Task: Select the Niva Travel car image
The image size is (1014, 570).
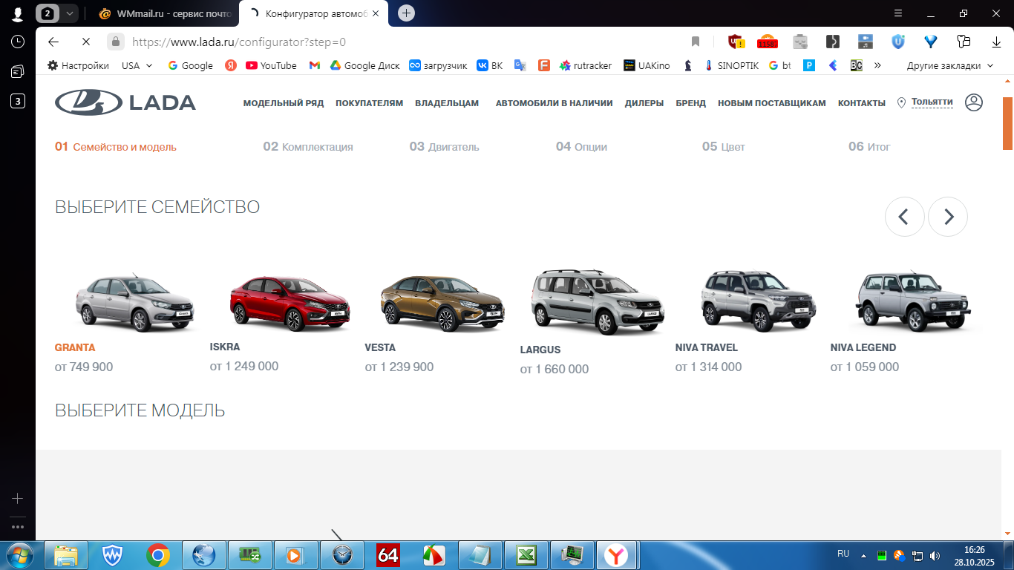Action: (759, 301)
